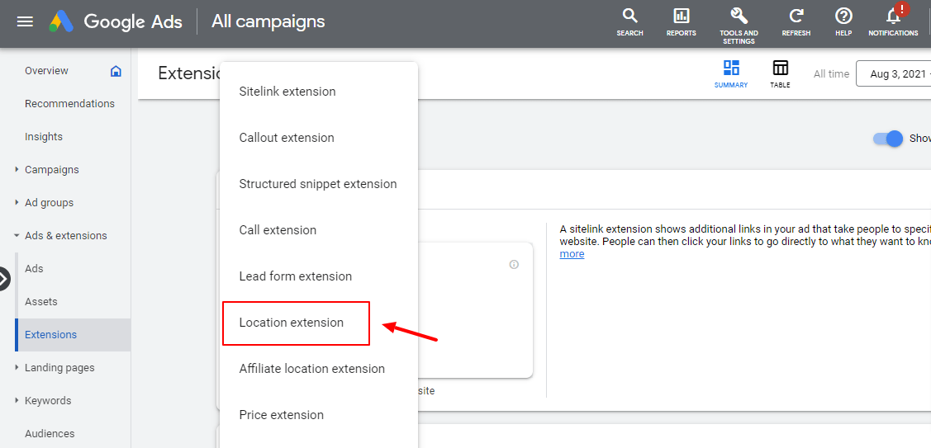Image resolution: width=931 pixels, height=448 pixels.
Task: Open the hamburger main menu
Action: click(x=25, y=21)
